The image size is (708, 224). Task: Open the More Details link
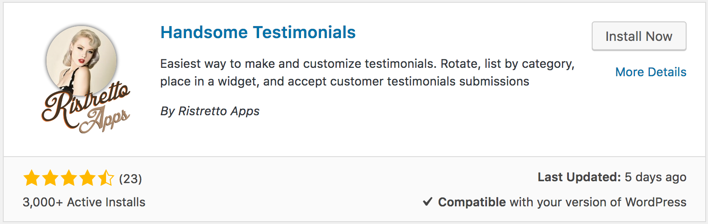651,72
